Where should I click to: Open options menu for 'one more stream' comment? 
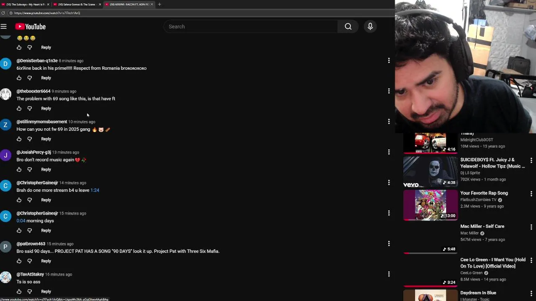389,183
